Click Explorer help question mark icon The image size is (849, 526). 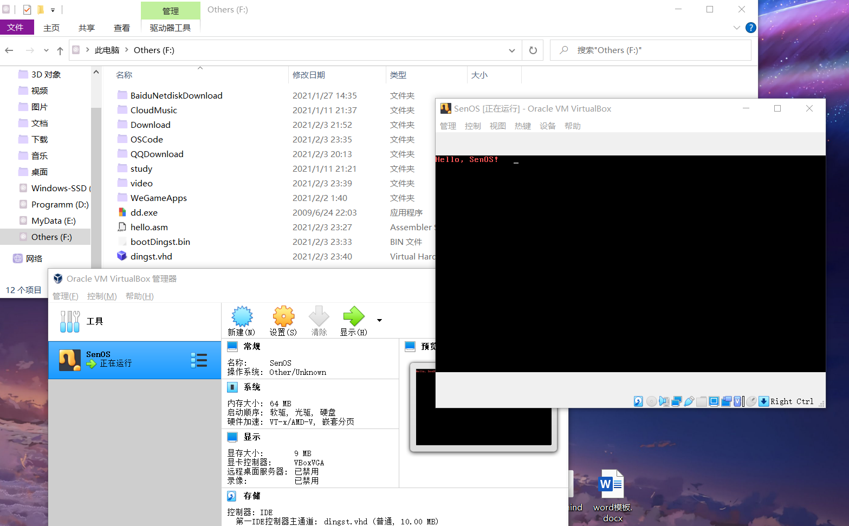[751, 28]
